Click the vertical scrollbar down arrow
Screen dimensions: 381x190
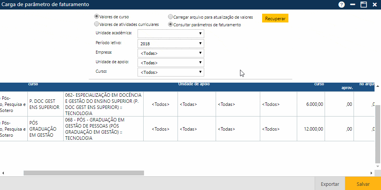pos(378,166)
